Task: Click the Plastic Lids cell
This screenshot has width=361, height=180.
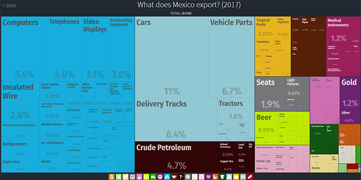Action: pos(264,161)
